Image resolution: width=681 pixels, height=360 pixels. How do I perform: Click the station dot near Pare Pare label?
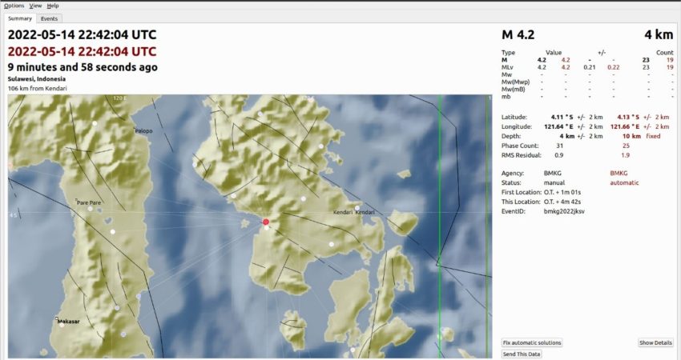tap(90, 209)
